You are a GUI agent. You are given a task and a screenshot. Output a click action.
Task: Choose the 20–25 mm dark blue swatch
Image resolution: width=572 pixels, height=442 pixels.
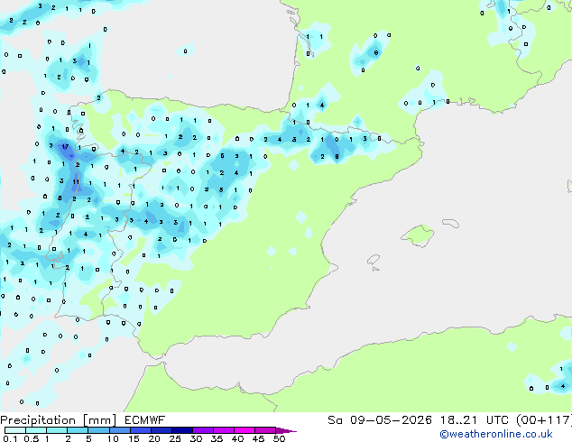tap(161, 430)
